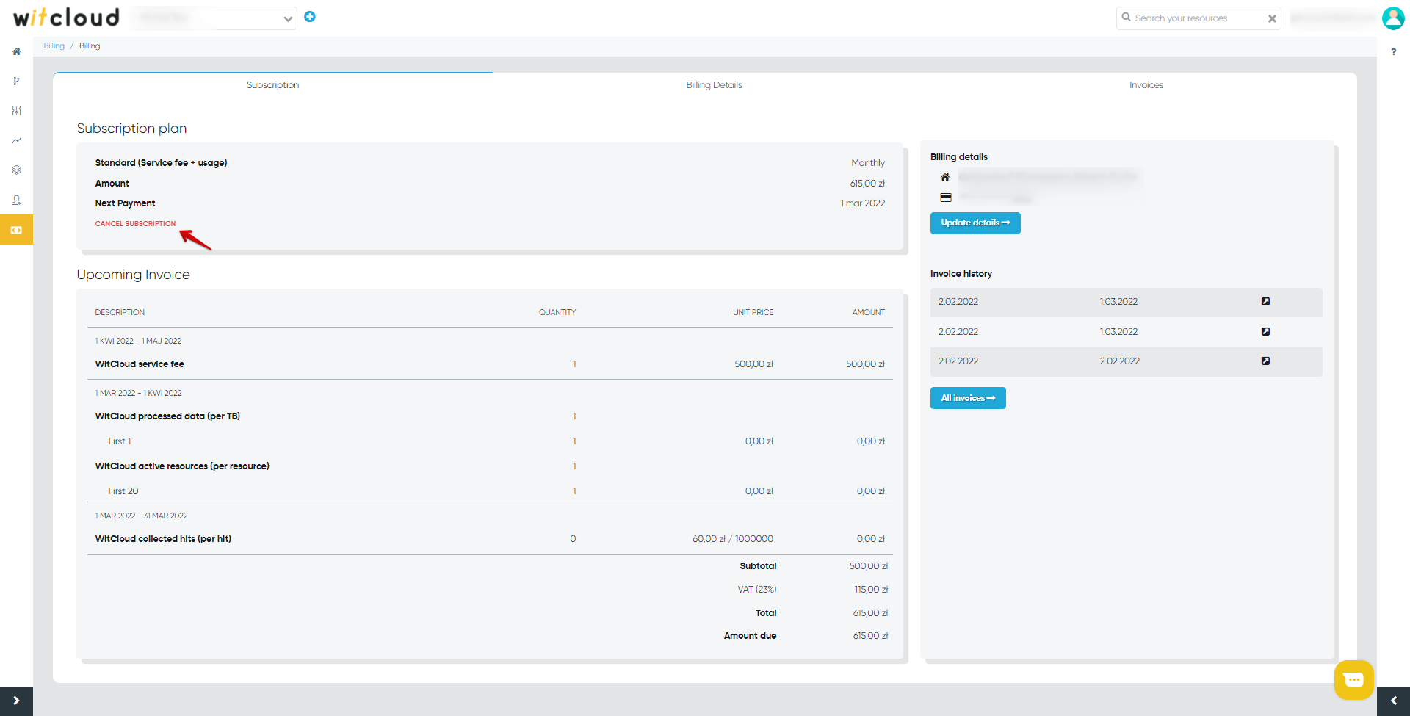Image resolution: width=1410 pixels, height=716 pixels.
Task: Click the 'Standard (Service fee + usage)' plan name
Action: [161, 163]
